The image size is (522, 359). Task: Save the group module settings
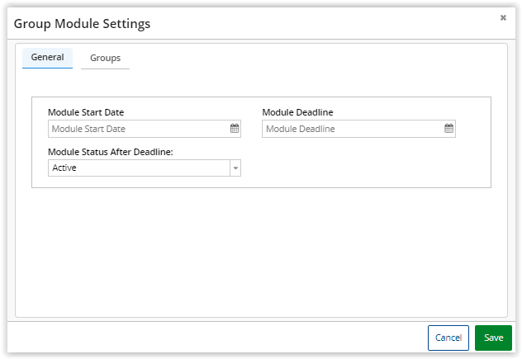click(x=493, y=338)
